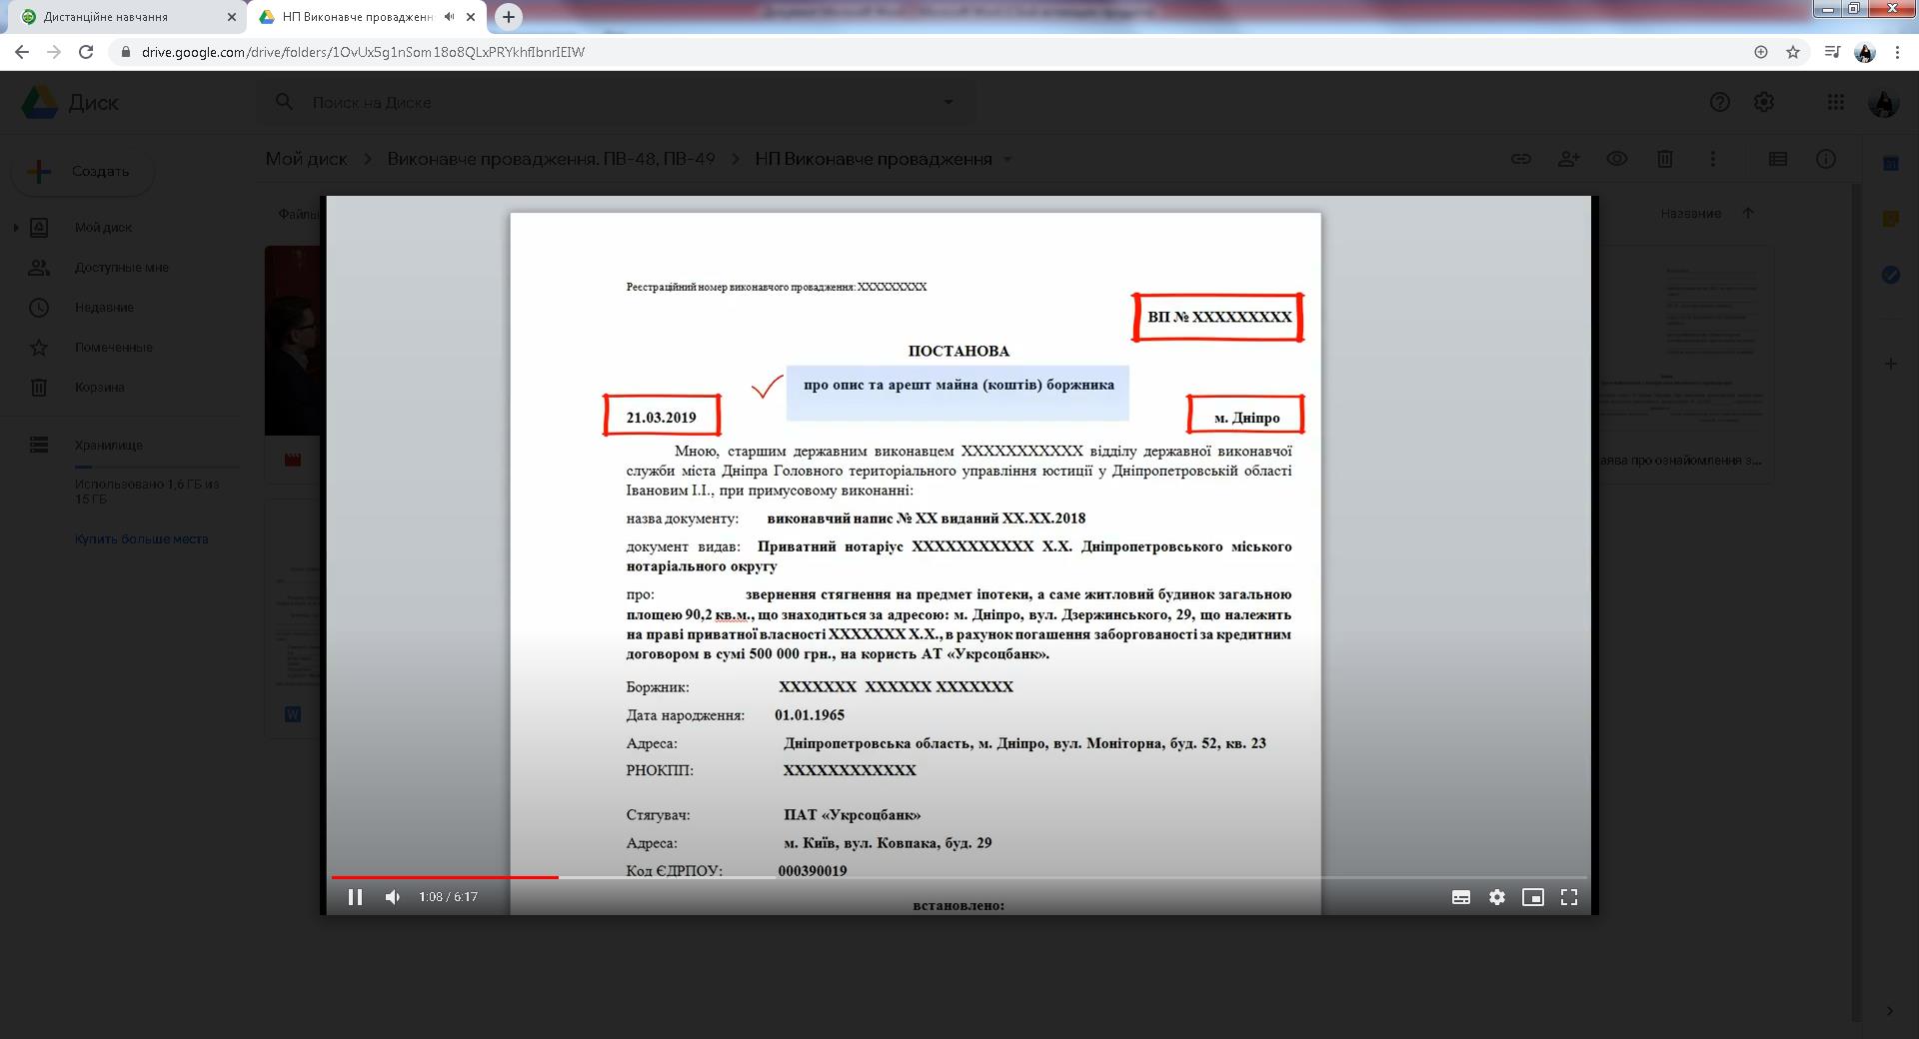Open video player settings gear
1919x1039 pixels.
pos(1496,897)
